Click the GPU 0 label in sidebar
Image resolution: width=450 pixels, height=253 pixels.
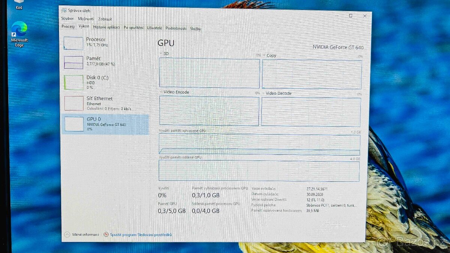(x=94, y=119)
